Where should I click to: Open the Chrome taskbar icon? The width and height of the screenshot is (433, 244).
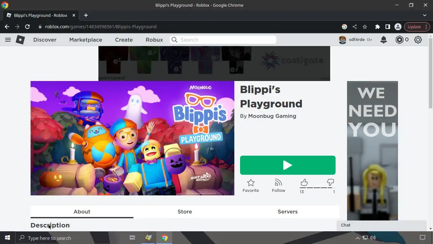coord(164,238)
